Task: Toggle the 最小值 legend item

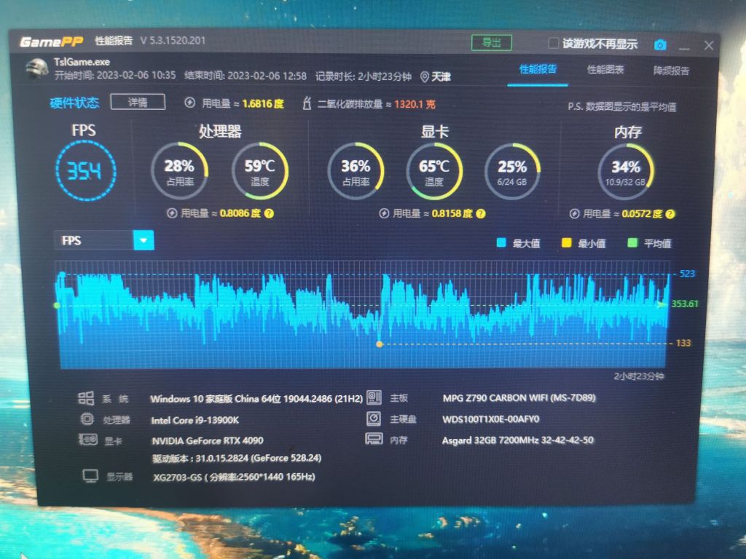Action: pos(585,242)
